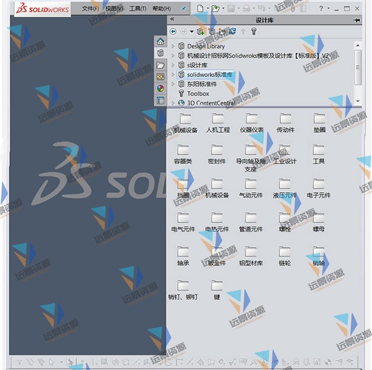Select the solidworks标准库 library
372x370 pixels.
tap(206, 74)
